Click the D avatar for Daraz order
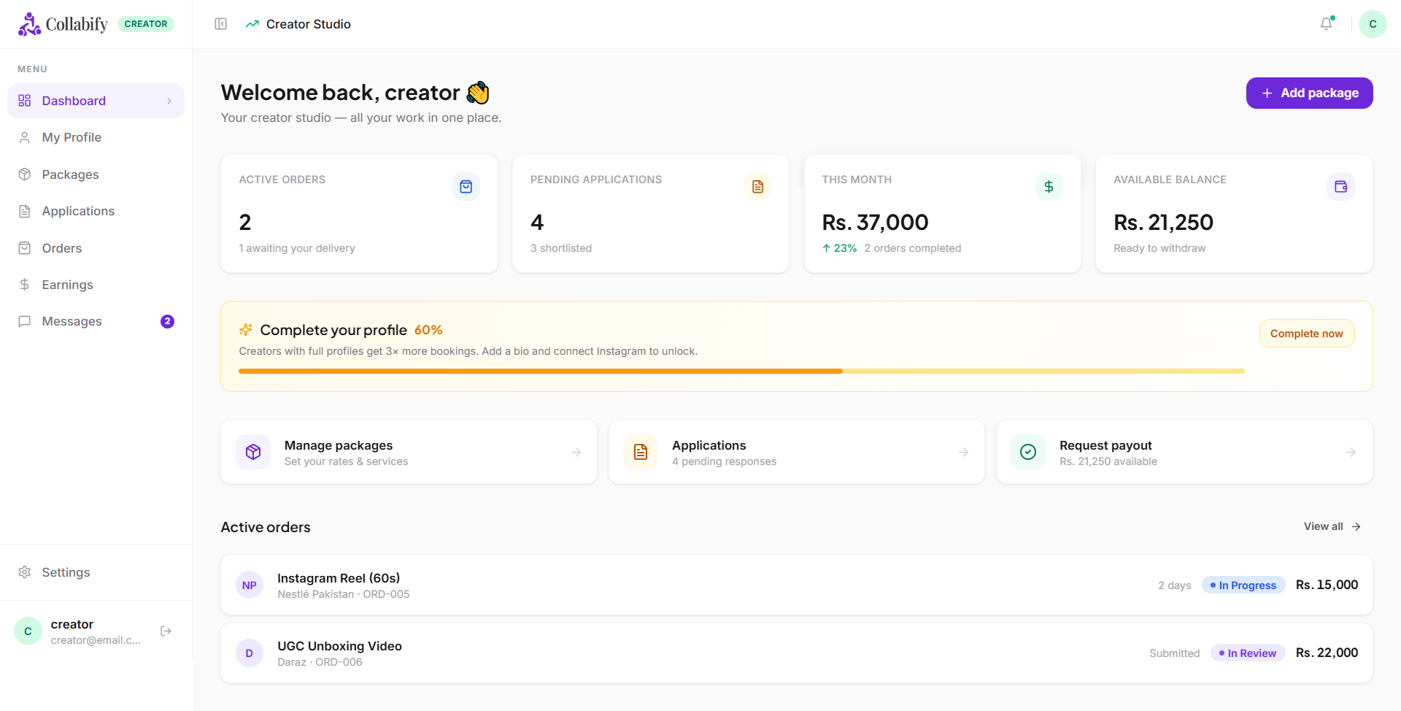This screenshot has height=711, width=1401. pyautogui.click(x=250, y=653)
